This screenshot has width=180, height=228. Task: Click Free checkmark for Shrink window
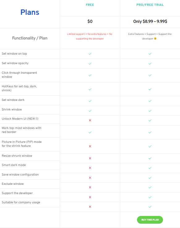90,111
